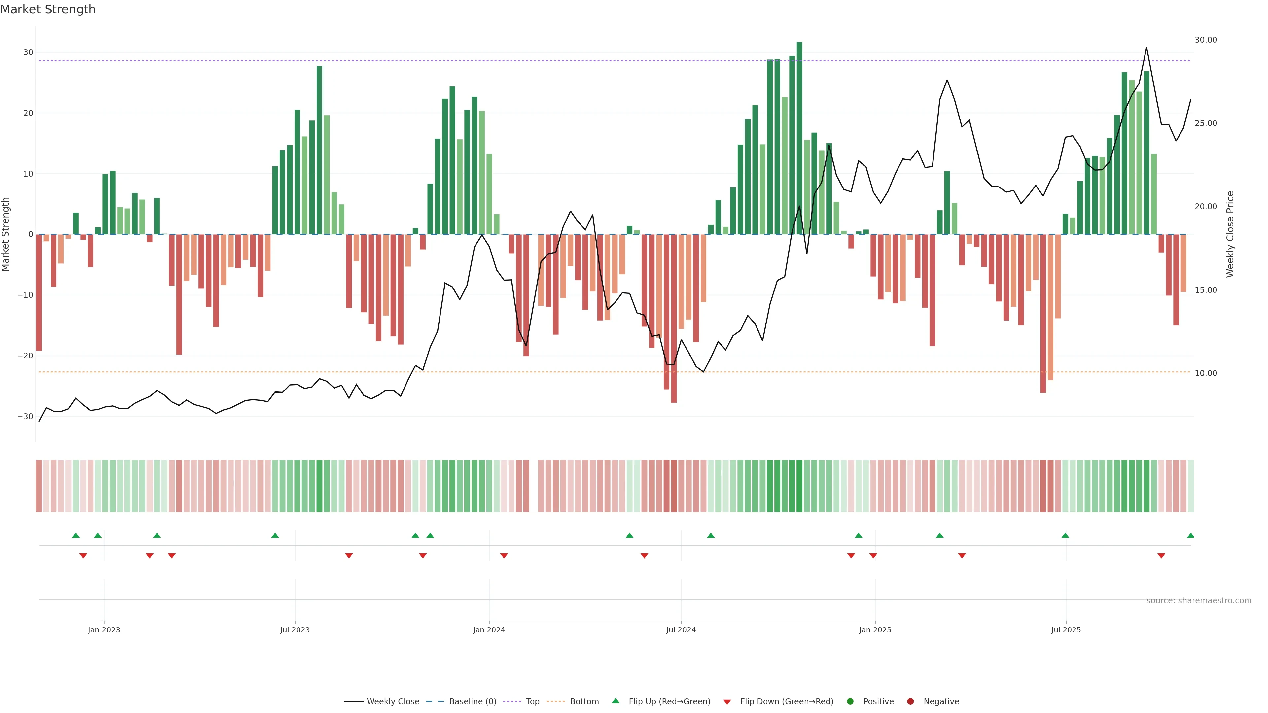Click the −30 left-axis tick label
This screenshot has height=713, width=1268.
25,416
